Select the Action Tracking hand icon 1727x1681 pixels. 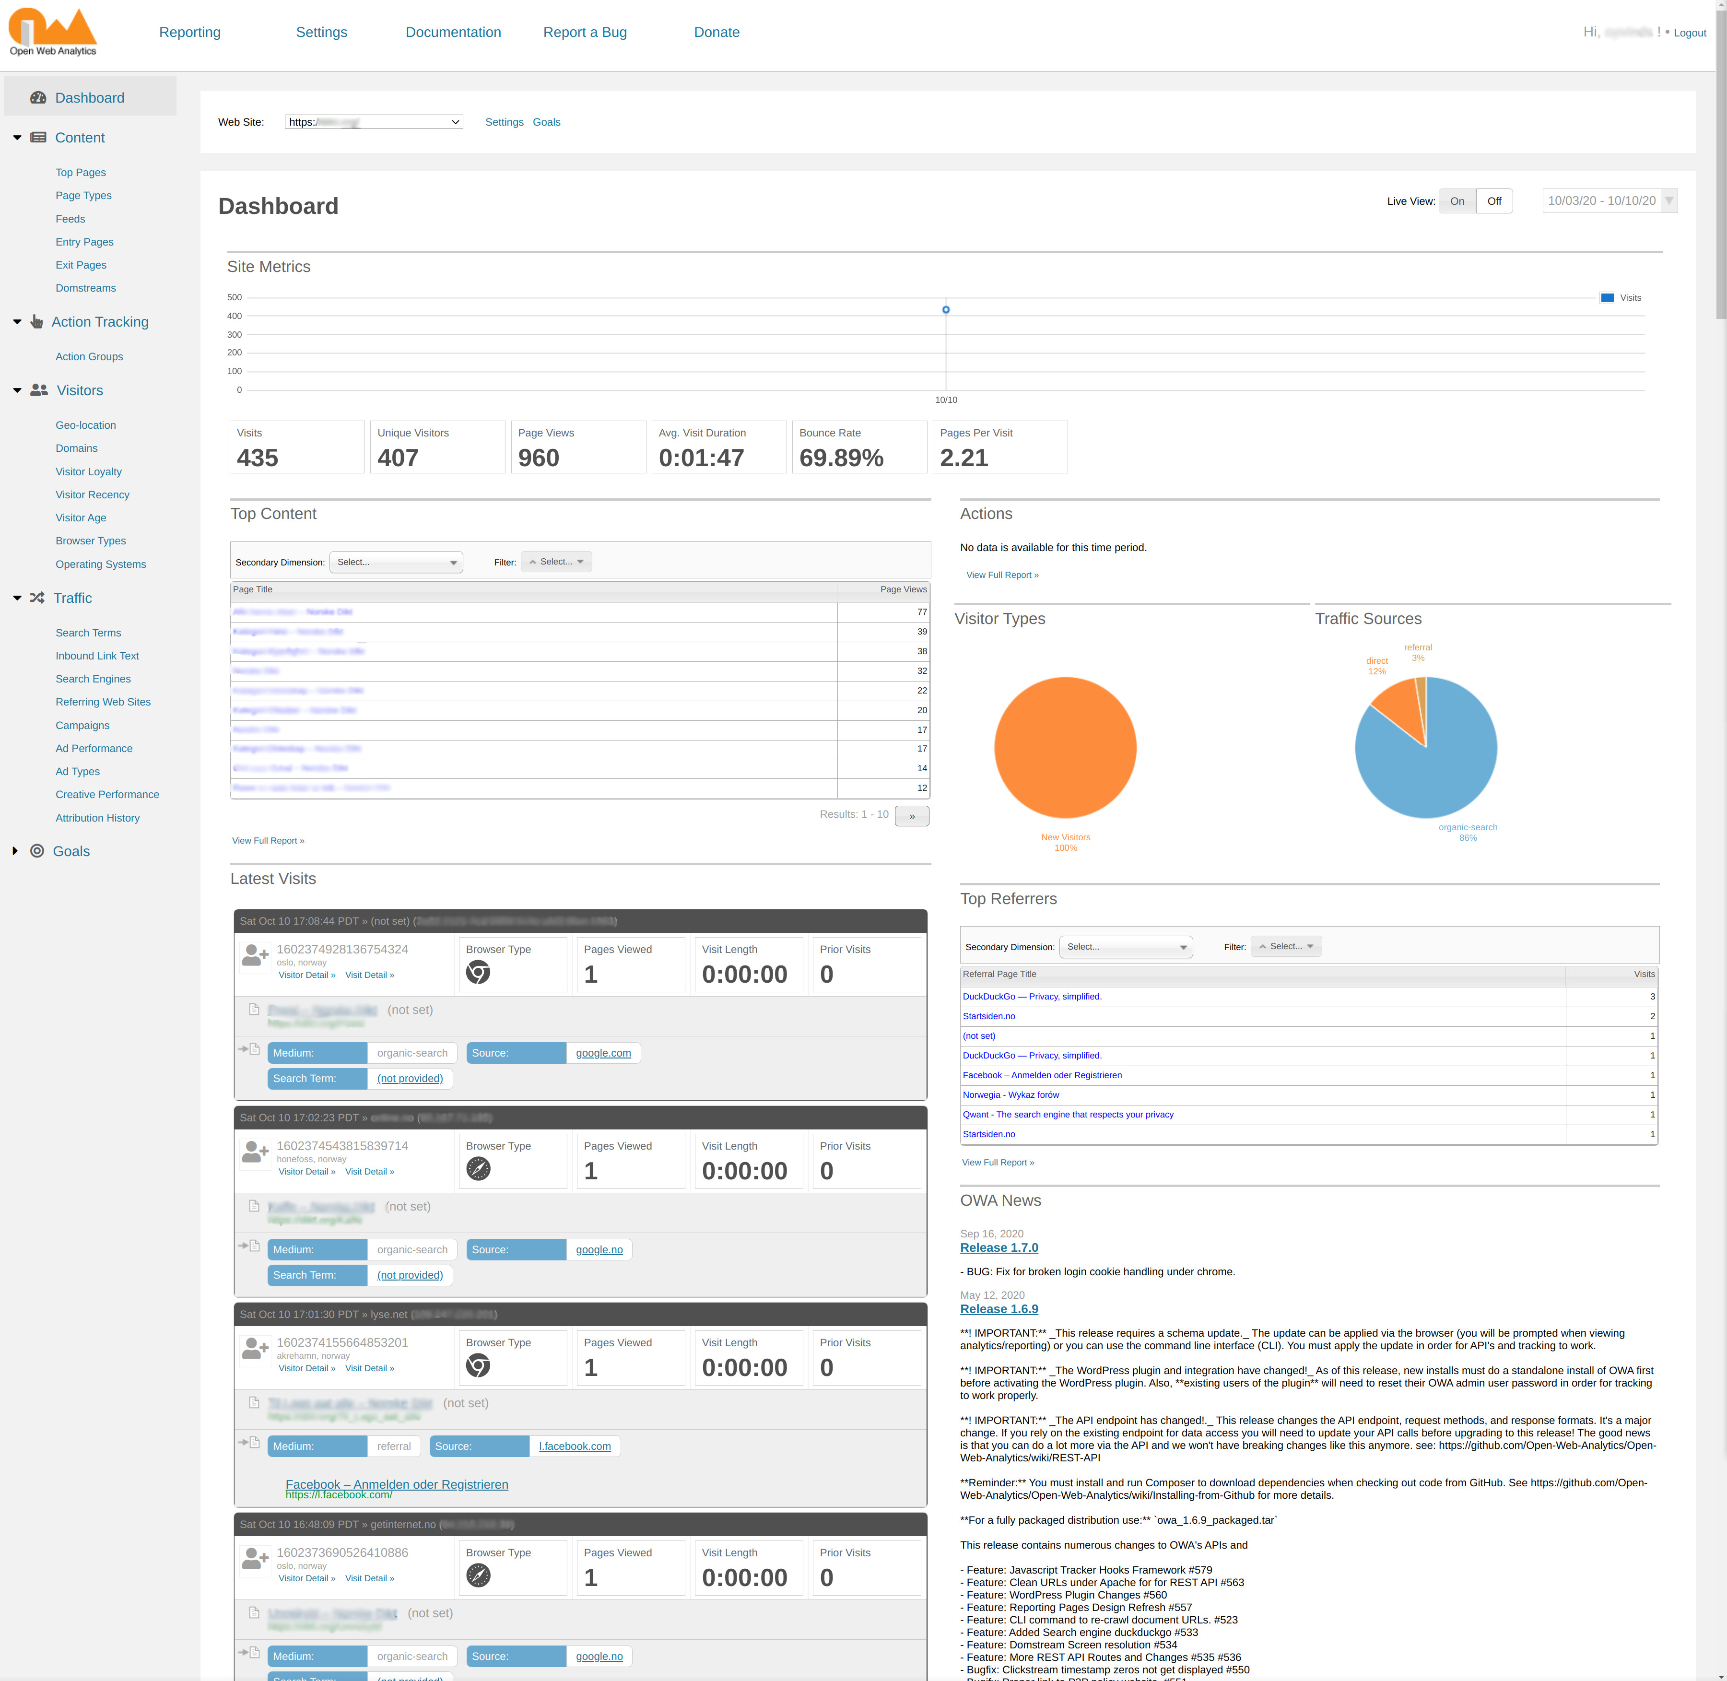point(36,321)
